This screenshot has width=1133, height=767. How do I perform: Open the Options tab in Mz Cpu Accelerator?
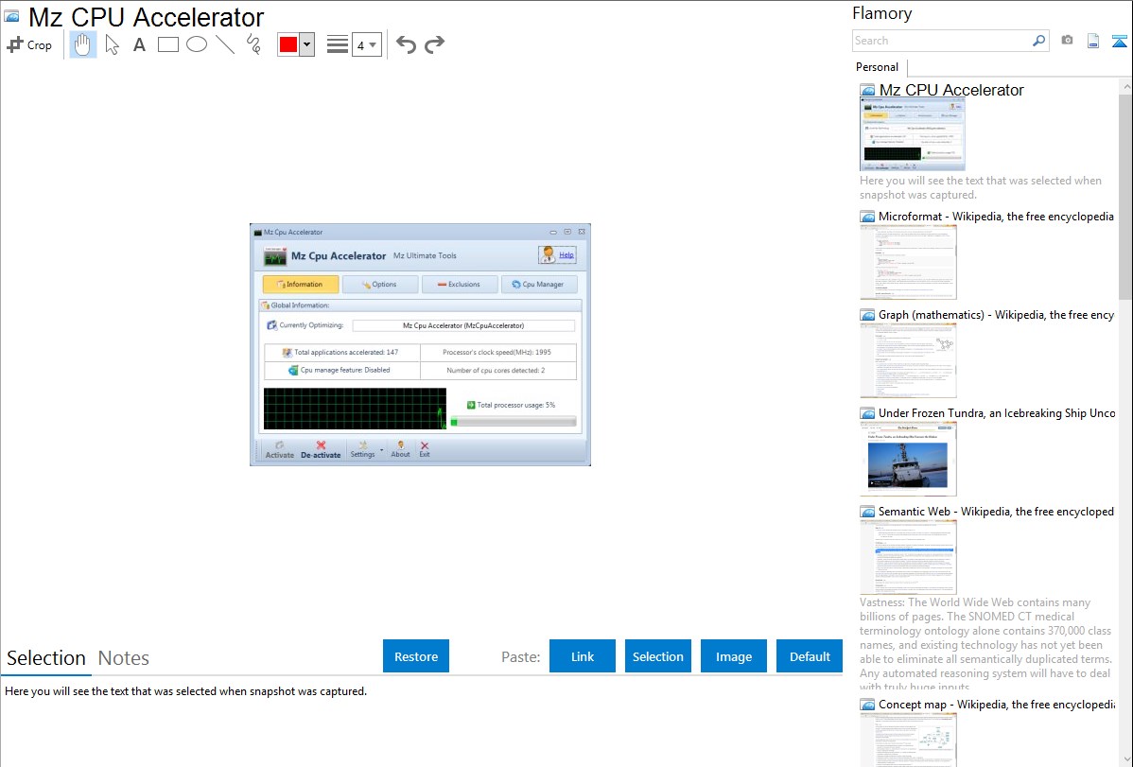[x=380, y=284]
